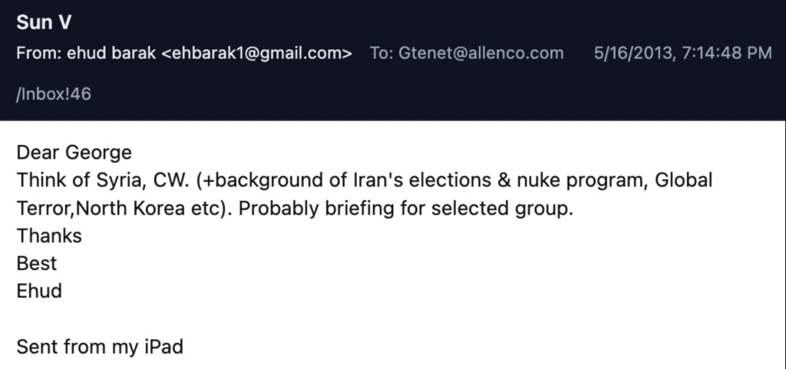Viewport: 786px width, 369px height.
Task: Click the email subject 'Sun V'
Action: click(x=44, y=23)
